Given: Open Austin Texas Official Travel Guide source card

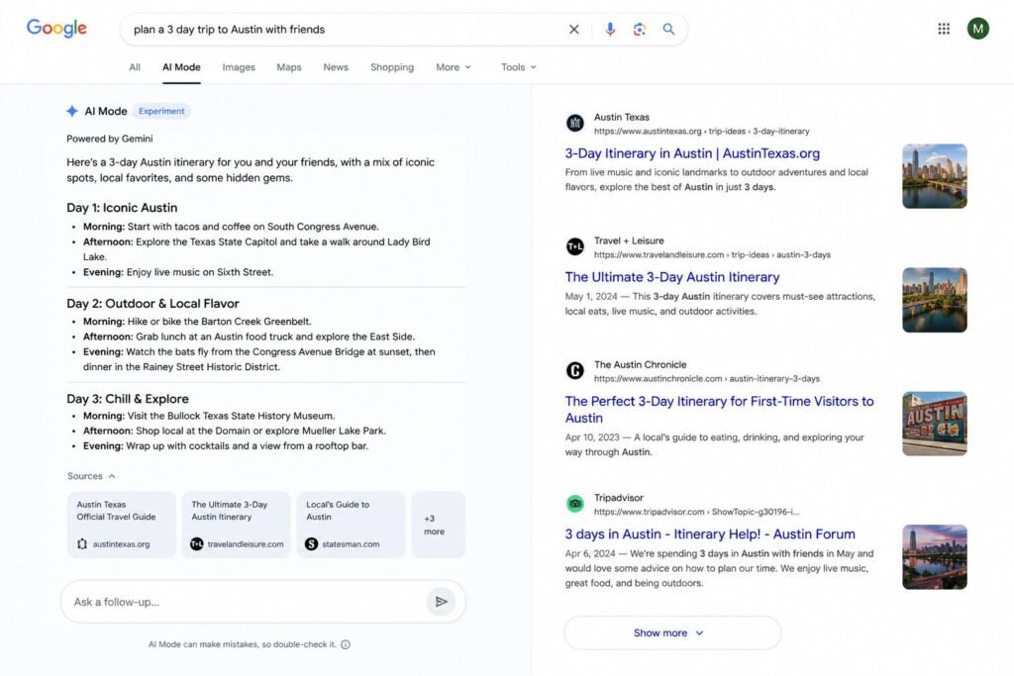Looking at the screenshot, I should coord(122,525).
